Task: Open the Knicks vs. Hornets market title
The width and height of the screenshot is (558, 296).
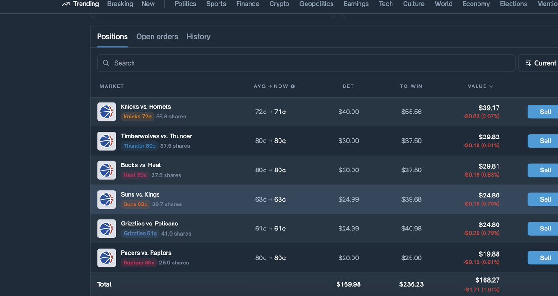Action: (x=146, y=107)
